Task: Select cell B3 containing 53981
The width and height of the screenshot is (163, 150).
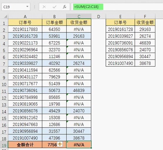Action: point(54,36)
